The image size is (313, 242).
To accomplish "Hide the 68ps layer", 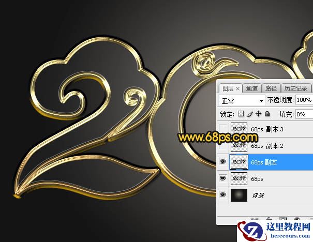I will point(223,178).
